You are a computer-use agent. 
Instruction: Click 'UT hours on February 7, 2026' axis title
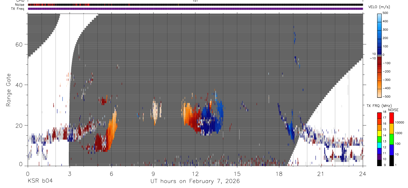pyautogui.click(x=195, y=181)
